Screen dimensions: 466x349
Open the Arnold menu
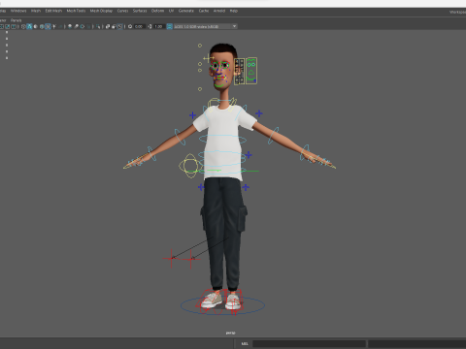coord(219,11)
